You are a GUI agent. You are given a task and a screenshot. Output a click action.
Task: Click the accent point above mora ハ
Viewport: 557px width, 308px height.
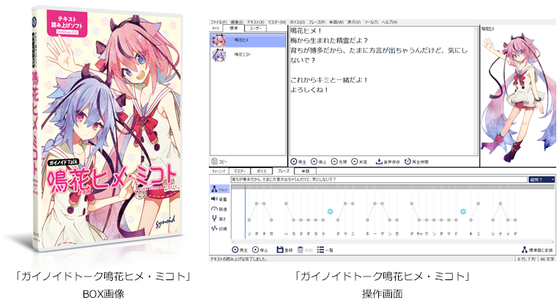tap(286, 204)
